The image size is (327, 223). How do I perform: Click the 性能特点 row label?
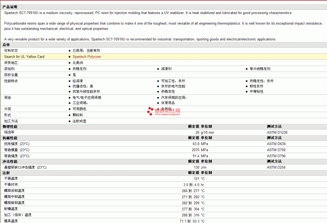click(x=11, y=81)
